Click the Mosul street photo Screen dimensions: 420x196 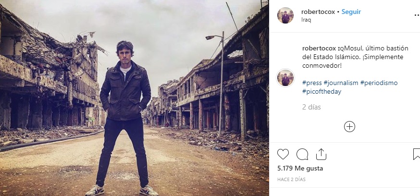pyautogui.click(x=135, y=98)
